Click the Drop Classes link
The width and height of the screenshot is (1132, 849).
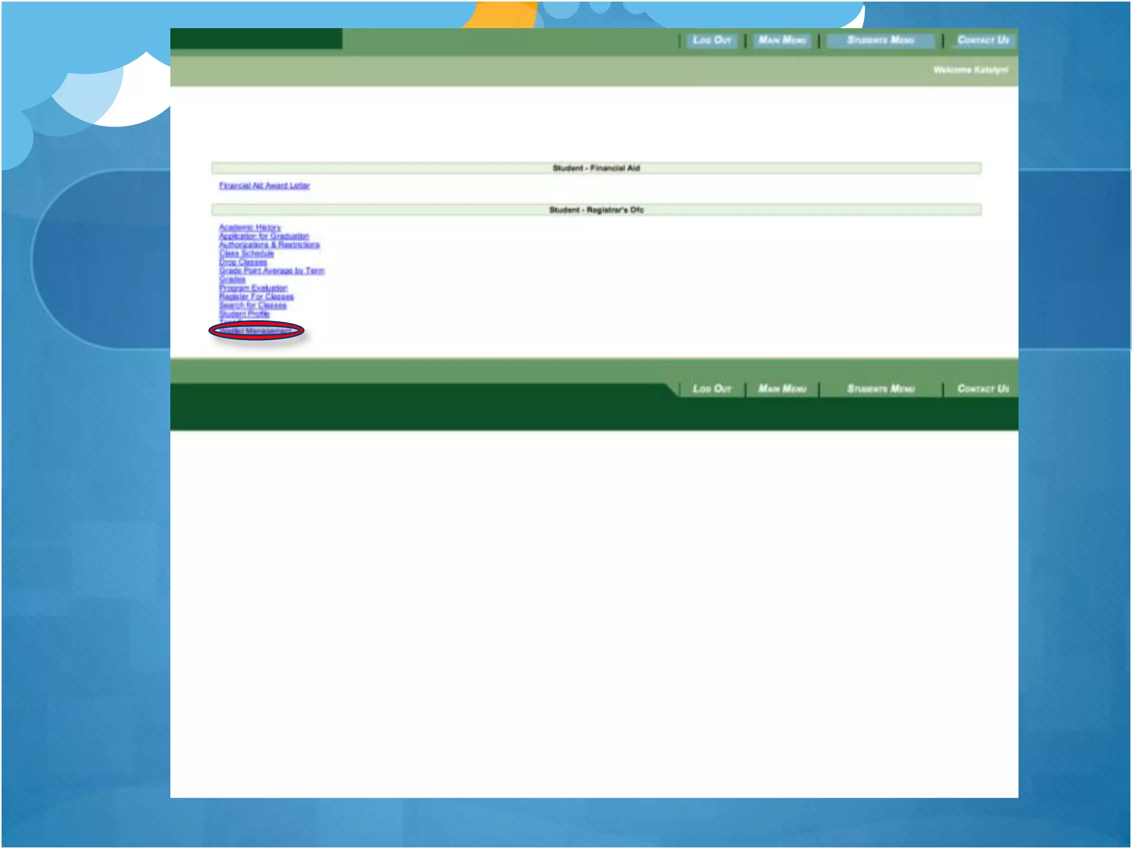[x=243, y=262]
